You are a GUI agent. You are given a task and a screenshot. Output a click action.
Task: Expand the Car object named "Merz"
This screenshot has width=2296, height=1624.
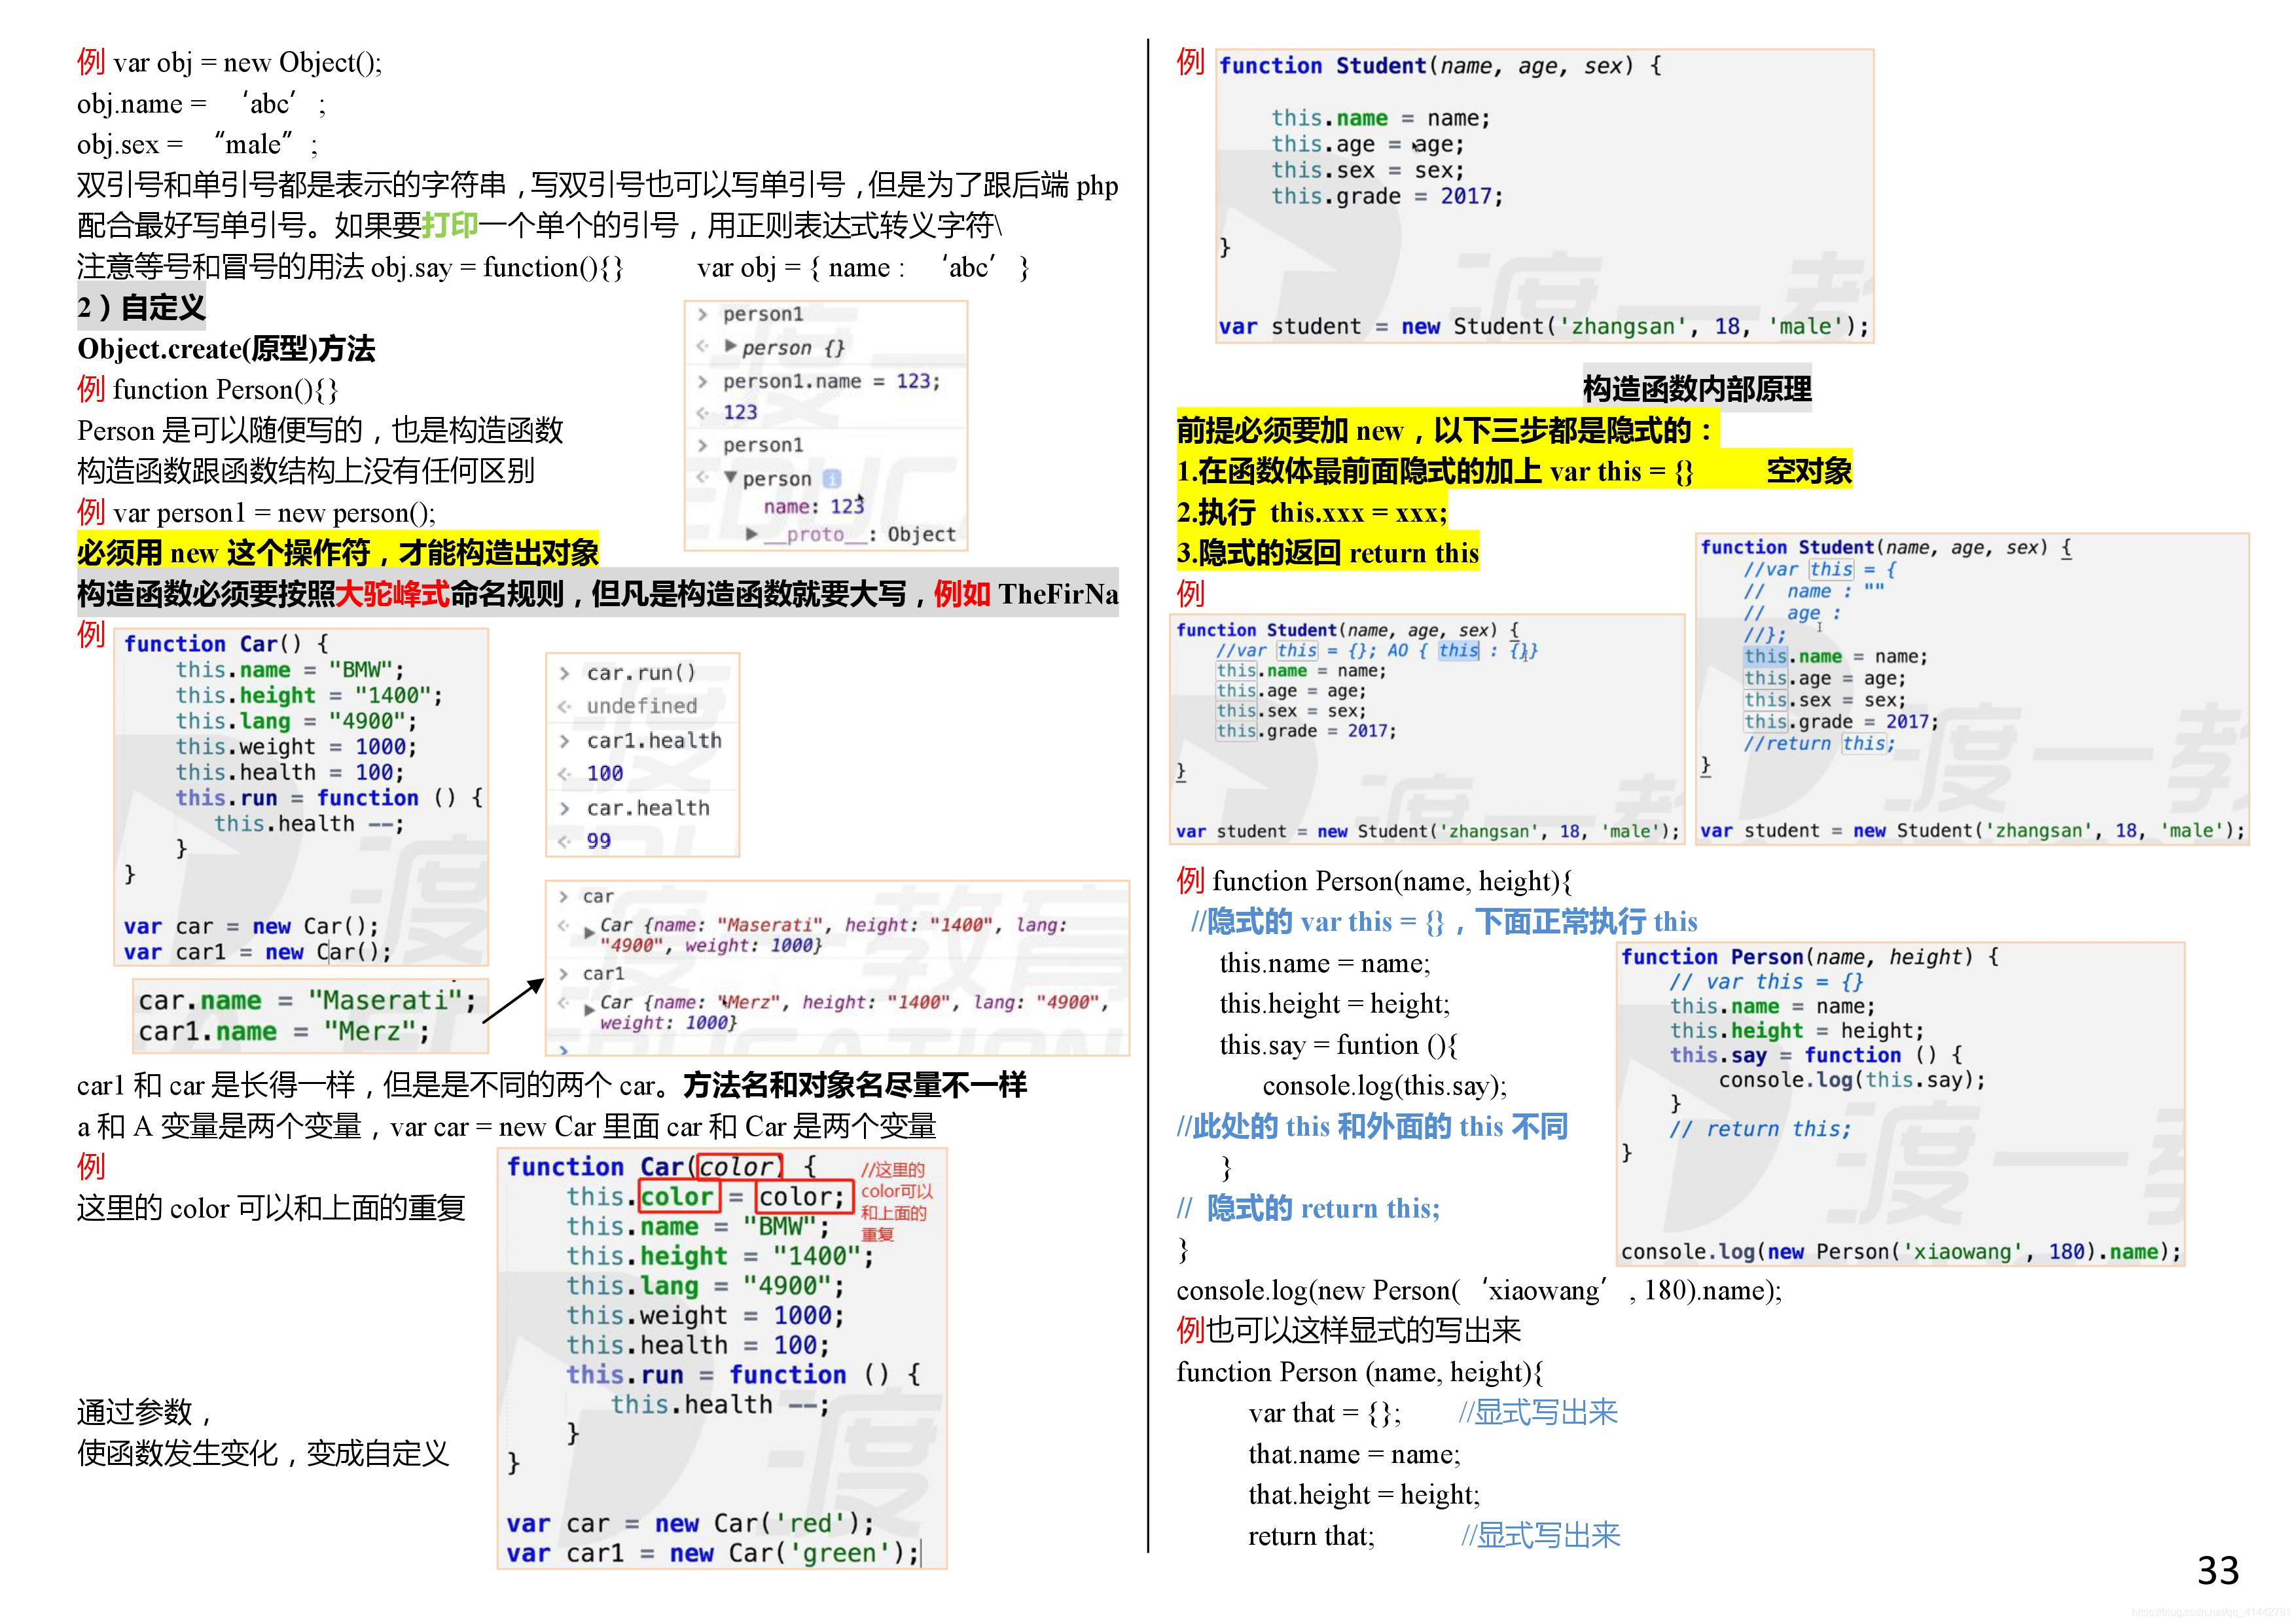point(589,1009)
